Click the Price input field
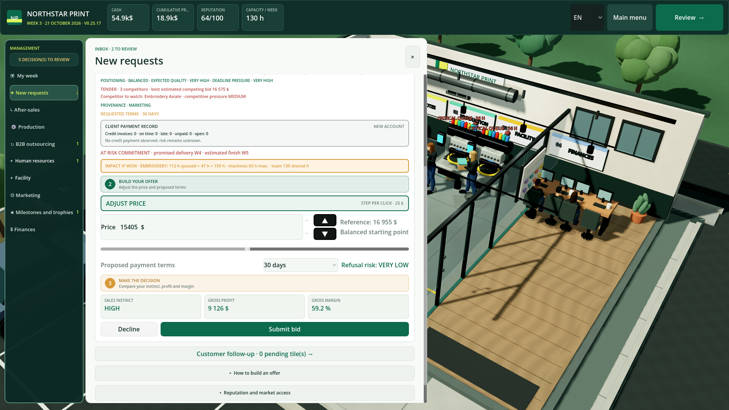Screen dimensions: 729x410 pyautogui.click(x=202, y=227)
